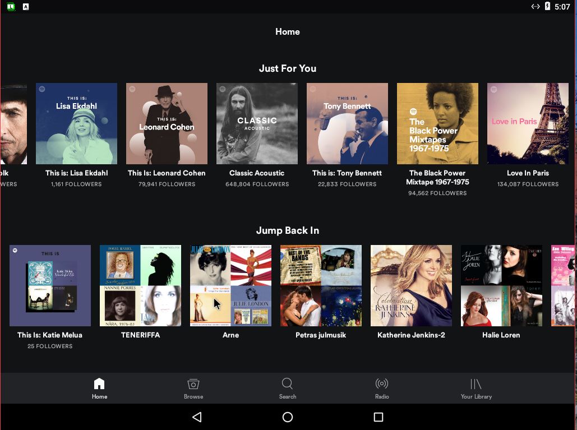Click the '22,833 FOLLOWERS' text
The image size is (577, 430).
347,184
